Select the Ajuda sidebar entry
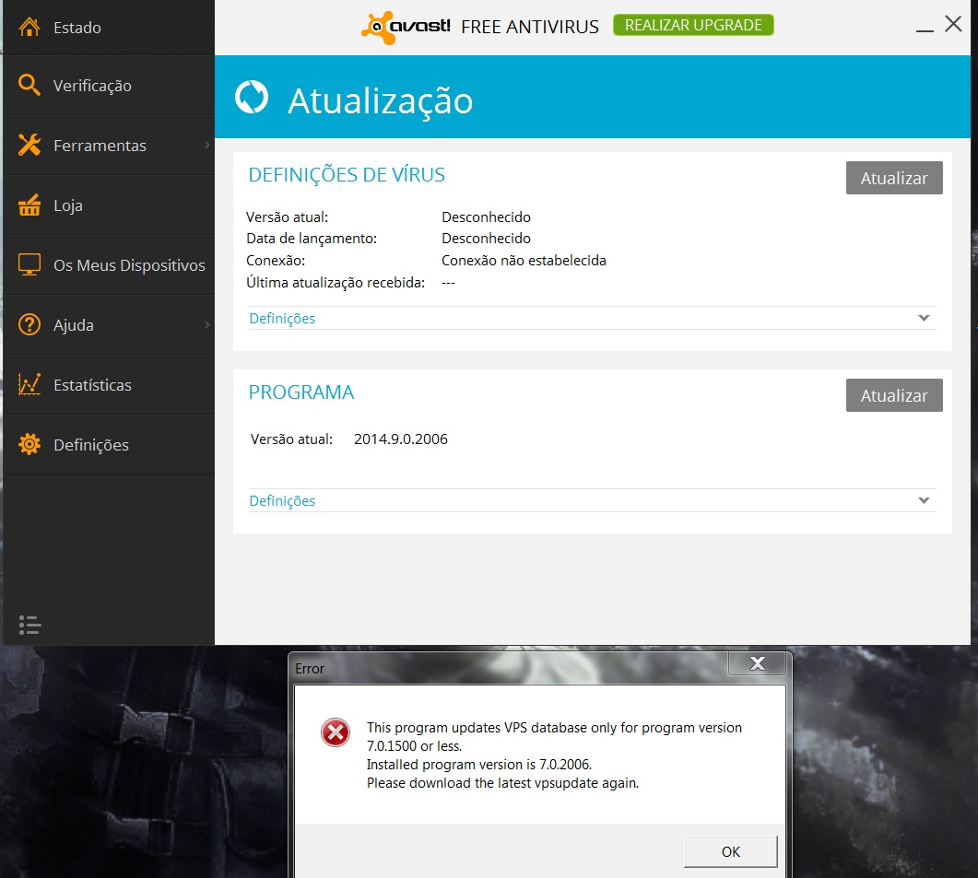The width and height of the screenshot is (978, 878). 109,325
